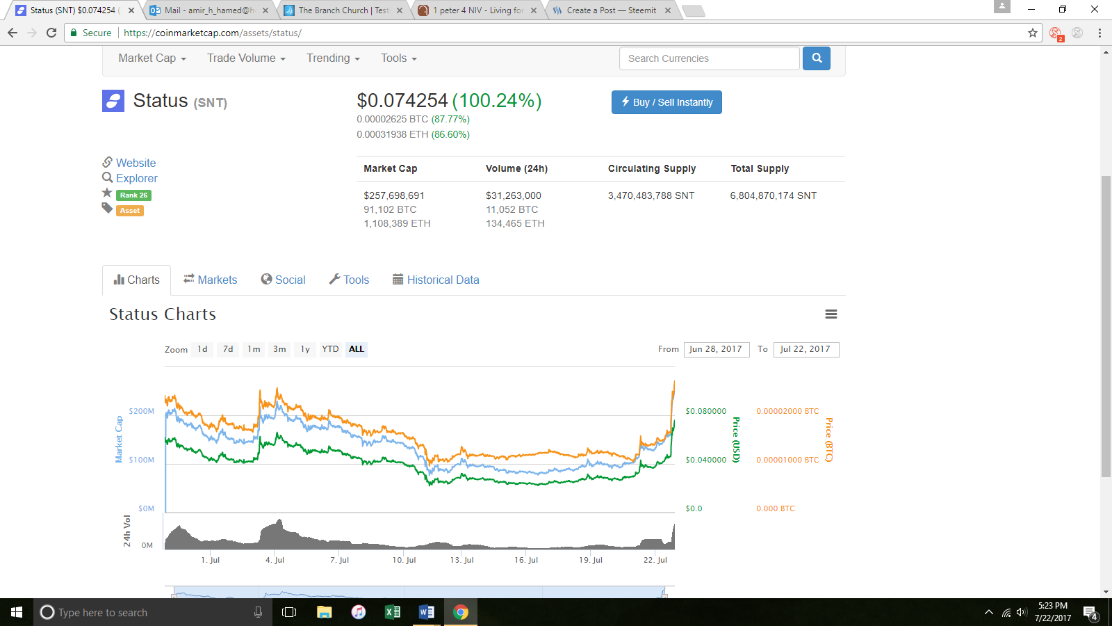The height and width of the screenshot is (626, 1112).
Task: Click Buy / Sell Instantly button
Action: point(667,102)
